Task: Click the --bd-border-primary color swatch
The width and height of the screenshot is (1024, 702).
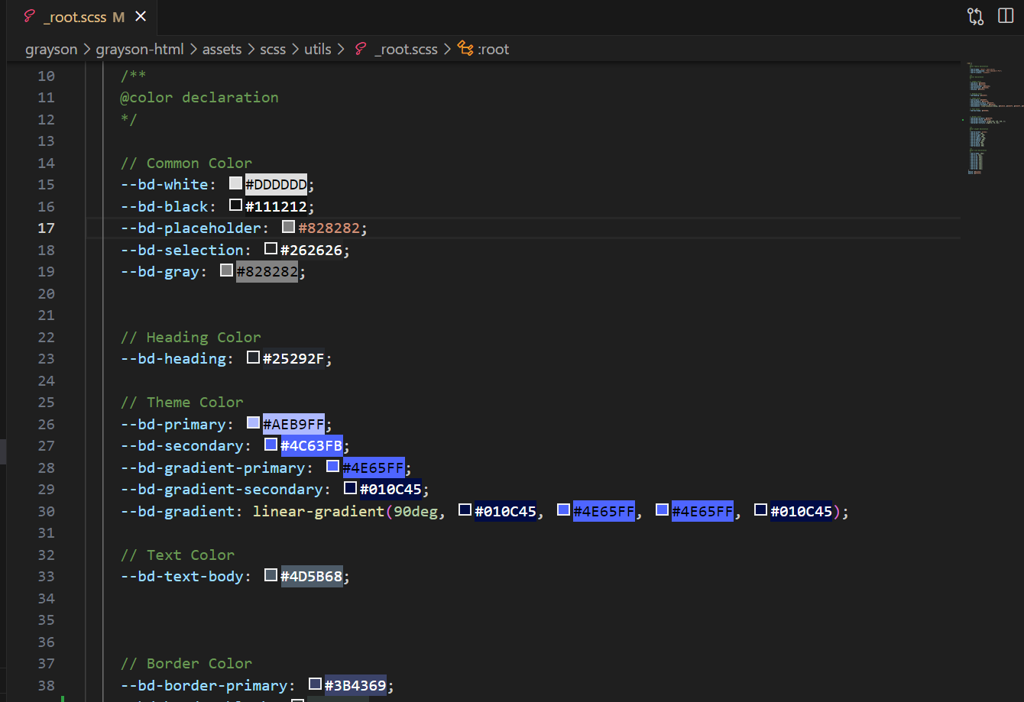Action: pyautogui.click(x=316, y=684)
